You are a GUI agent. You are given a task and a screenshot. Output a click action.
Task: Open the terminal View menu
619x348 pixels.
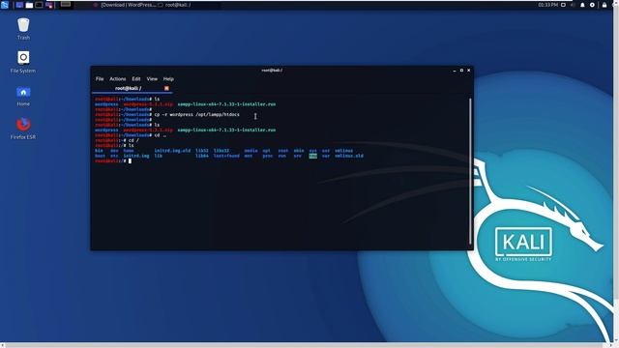point(152,79)
